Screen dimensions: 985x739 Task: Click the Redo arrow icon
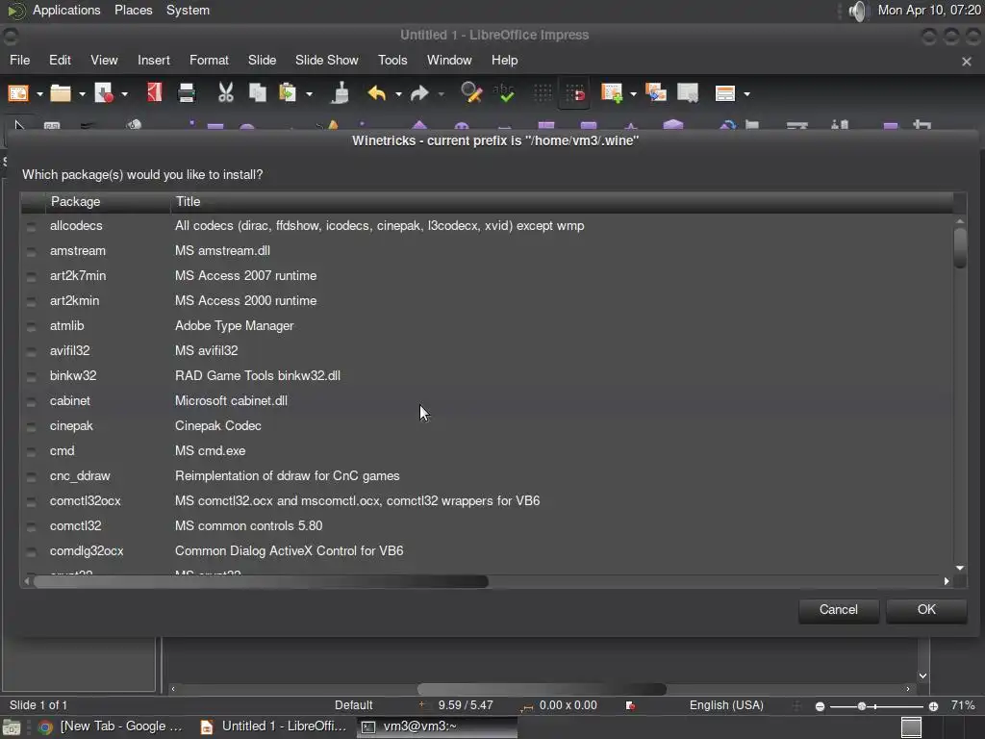[x=419, y=93]
